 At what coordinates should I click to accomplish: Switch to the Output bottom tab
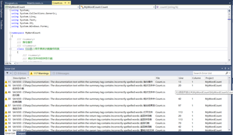pyautogui.click(x=21, y=133)
